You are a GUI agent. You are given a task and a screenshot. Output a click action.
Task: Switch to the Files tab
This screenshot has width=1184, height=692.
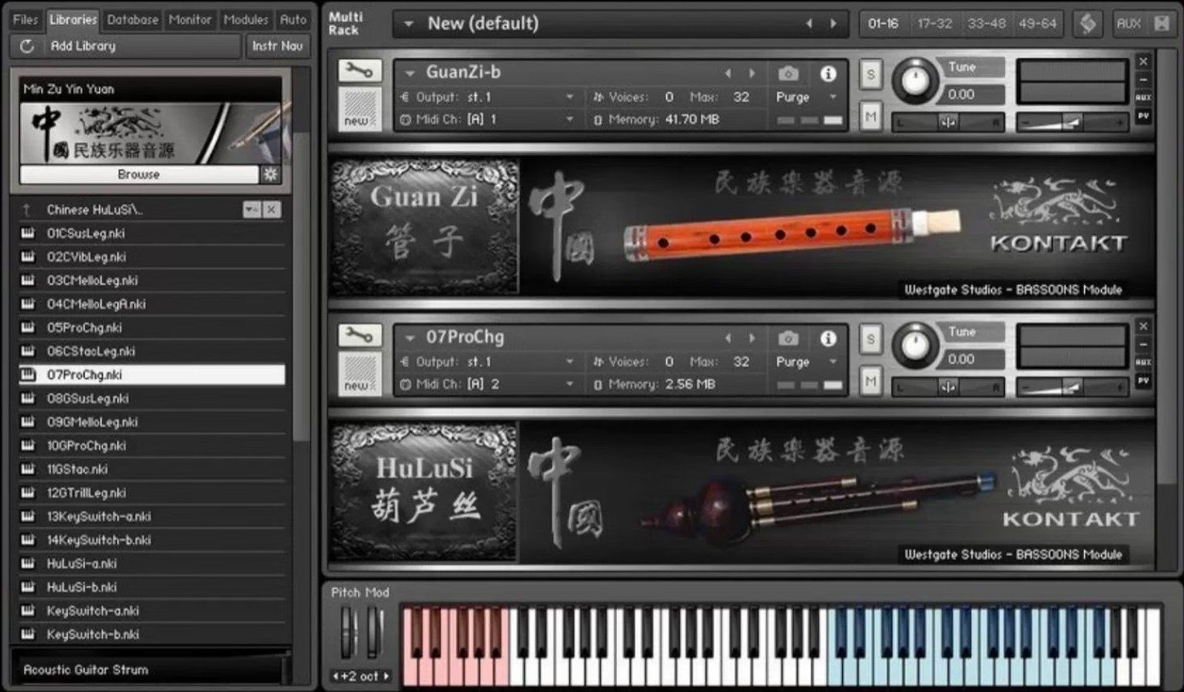click(26, 20)
